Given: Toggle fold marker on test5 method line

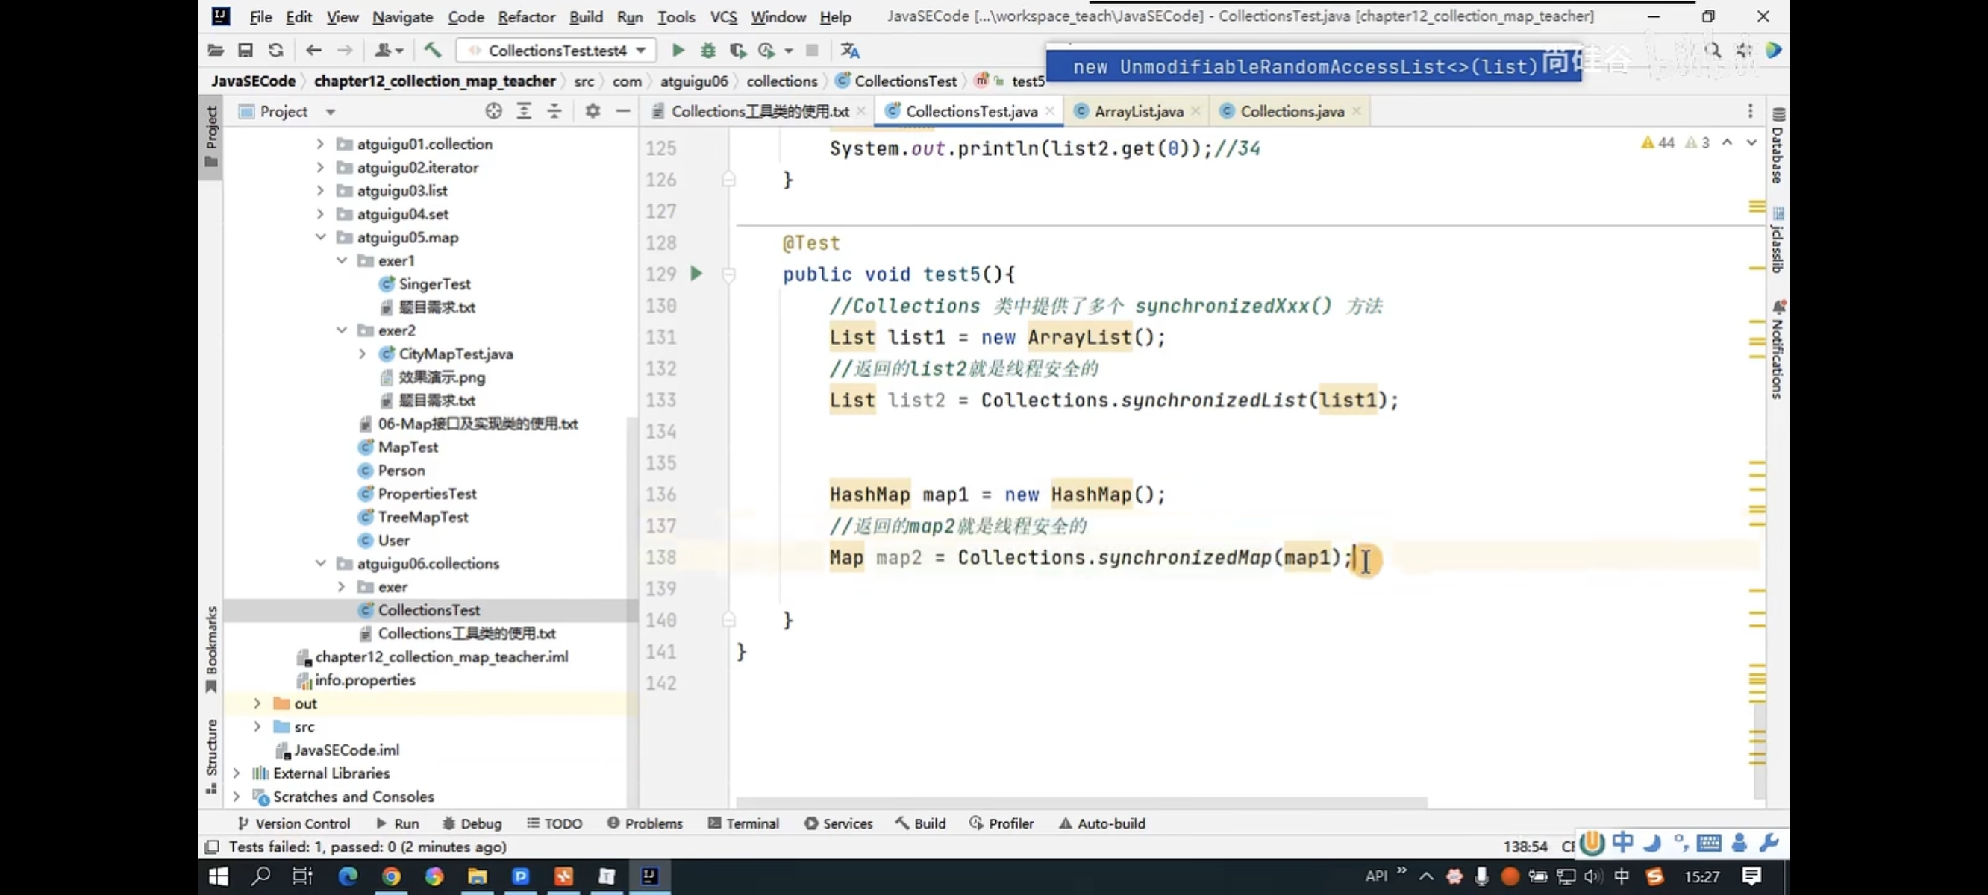Looking at the screenshot, I should coord(728,274).
